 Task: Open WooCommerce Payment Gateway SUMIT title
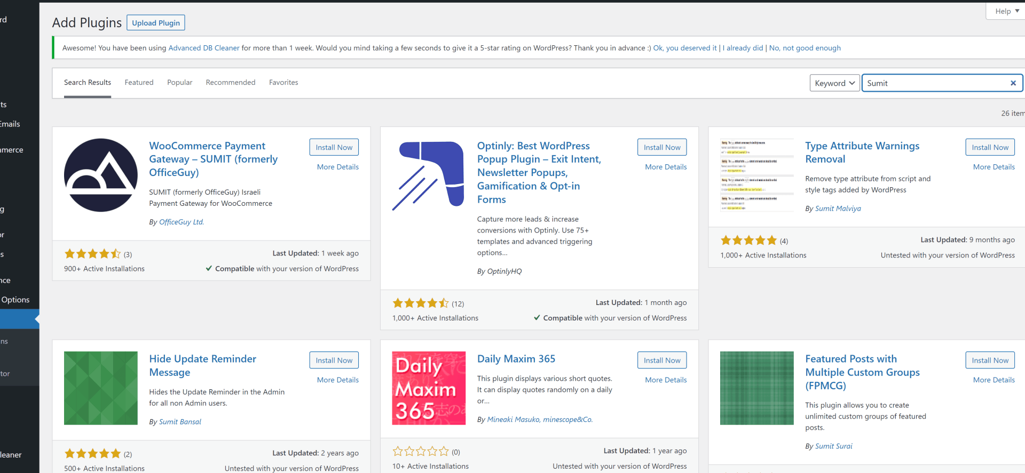pos(214,159)
